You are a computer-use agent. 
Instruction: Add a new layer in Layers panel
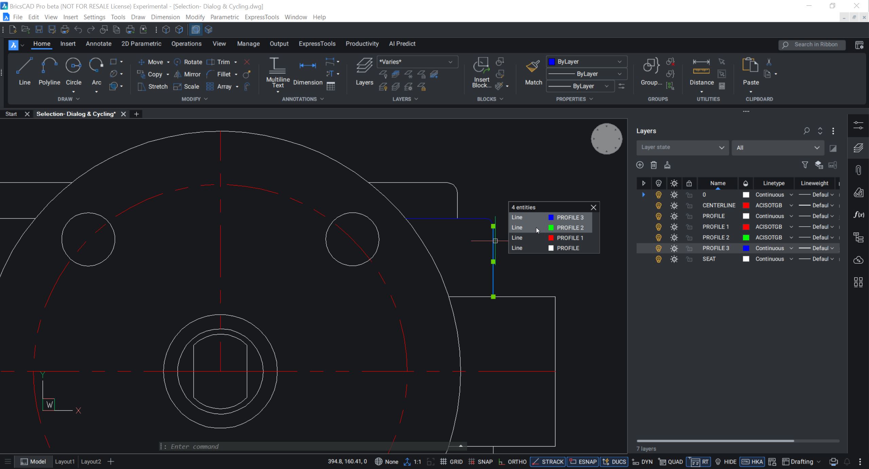point(639,165)
